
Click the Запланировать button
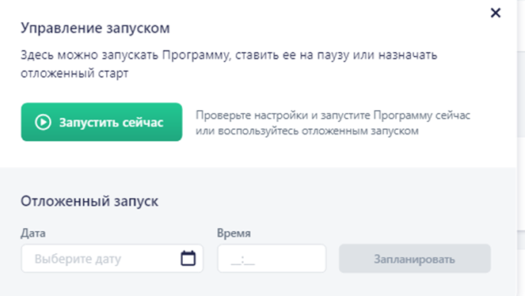click(x=414, y=259)
